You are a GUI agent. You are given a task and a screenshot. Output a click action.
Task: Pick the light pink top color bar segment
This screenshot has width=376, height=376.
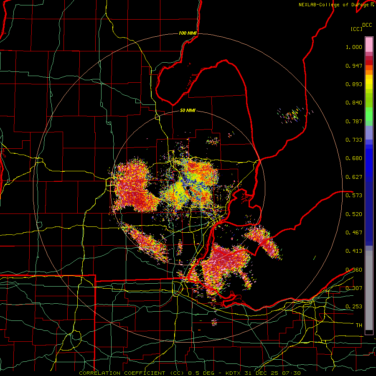[369, 45]
